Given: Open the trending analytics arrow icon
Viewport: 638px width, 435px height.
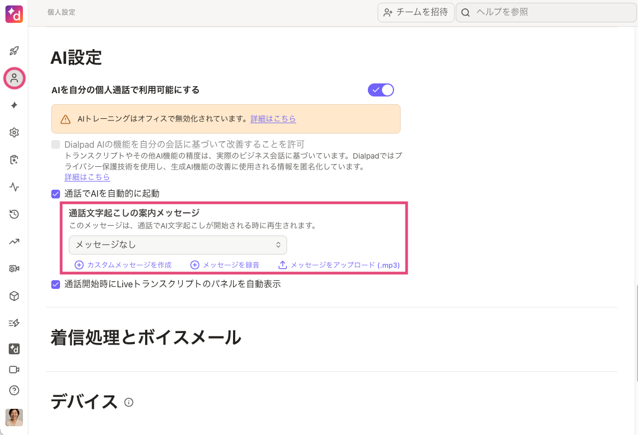Looking at the screenshot, I should 14,241.
